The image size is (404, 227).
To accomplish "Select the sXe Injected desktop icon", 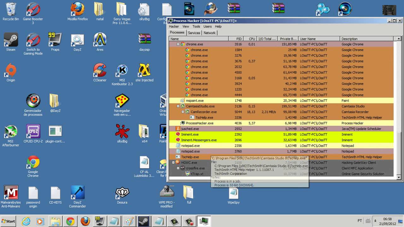I will point(144,73).
